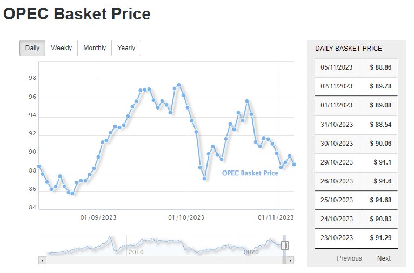Click the OPEC Basket Price page heading
This screenshot has height=273, width=414.
point(77,14)
